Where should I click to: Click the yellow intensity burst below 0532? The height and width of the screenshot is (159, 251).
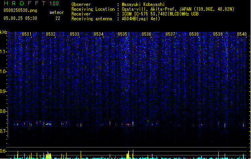click(48, 156)
